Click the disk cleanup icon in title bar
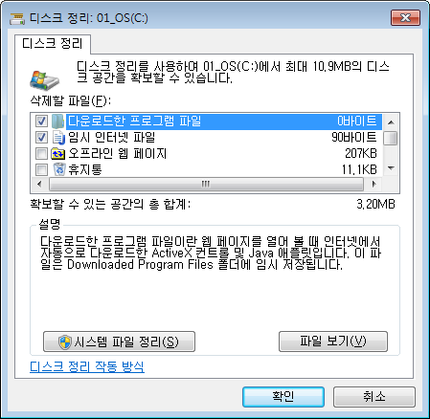 pos(17,18)
